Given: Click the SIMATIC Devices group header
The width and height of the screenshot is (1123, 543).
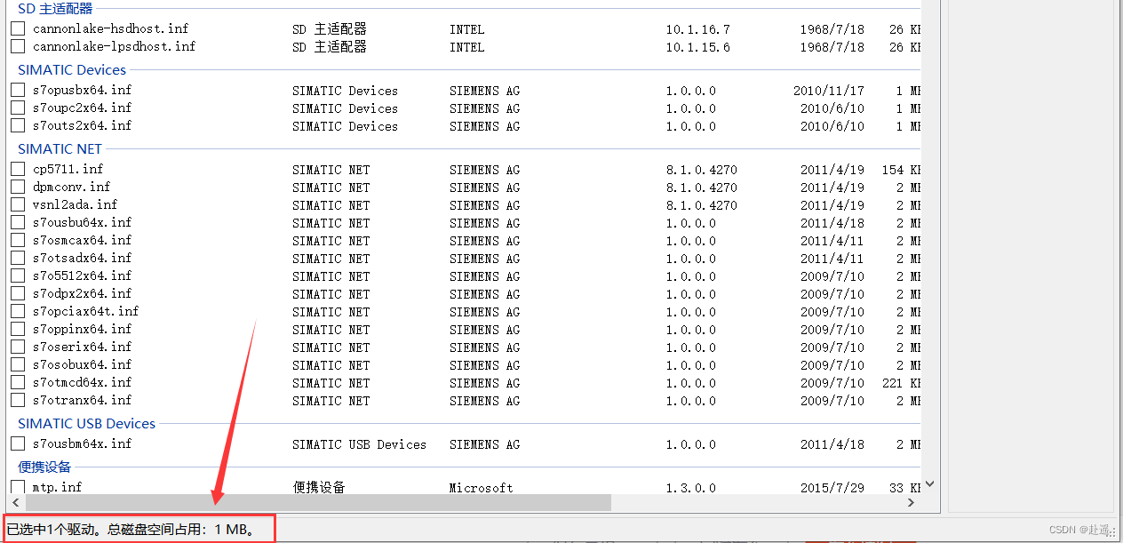Looking at the screenshot, I should tap(72, 69).
